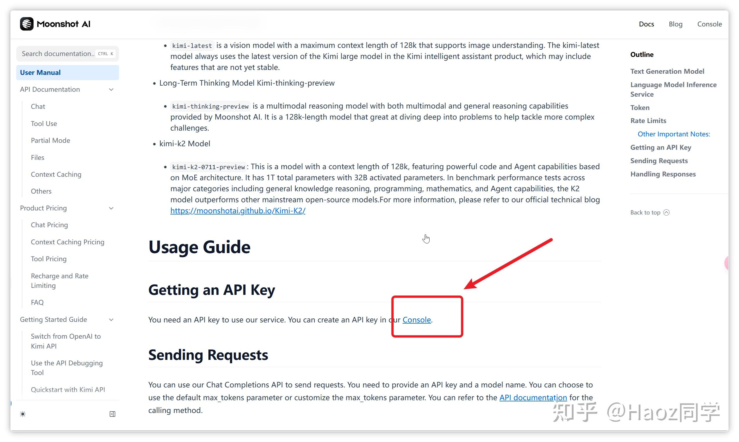
Task: Click the Console link in API key paragraph
Action: (x=417, y=320)
